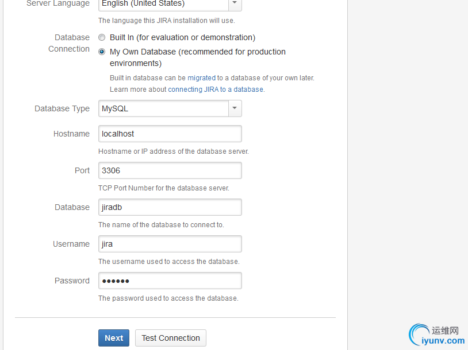Click the Next button
Viewport: 468px width, 350px height.
(x=114, y=338)
